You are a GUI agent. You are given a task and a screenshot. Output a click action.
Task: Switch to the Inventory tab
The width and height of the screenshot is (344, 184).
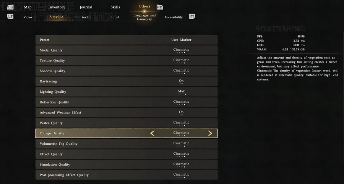[x=57, y=7]
